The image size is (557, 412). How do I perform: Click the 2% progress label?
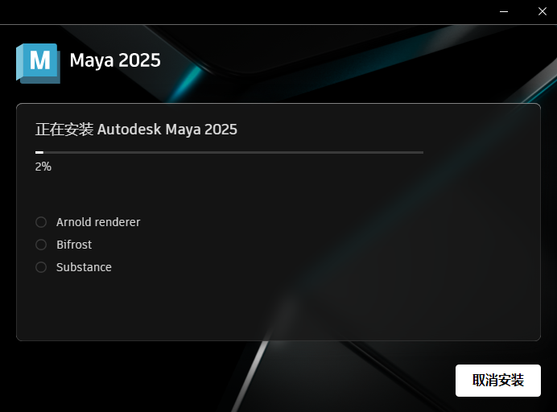click(x=43, y=167)
